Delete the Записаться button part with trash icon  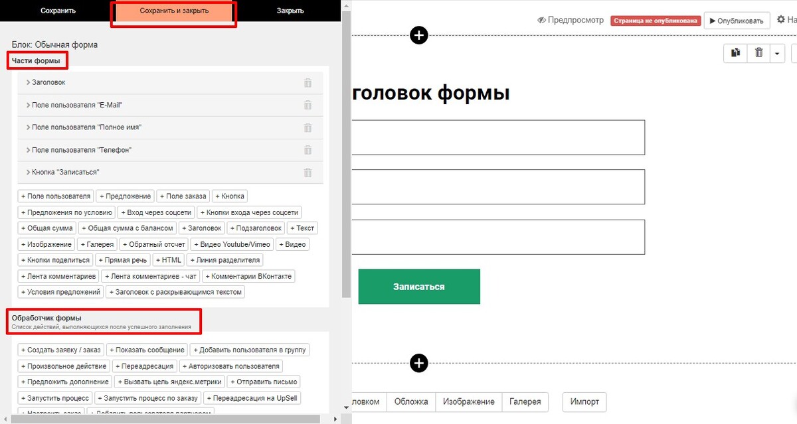click(x=308, y=173)
